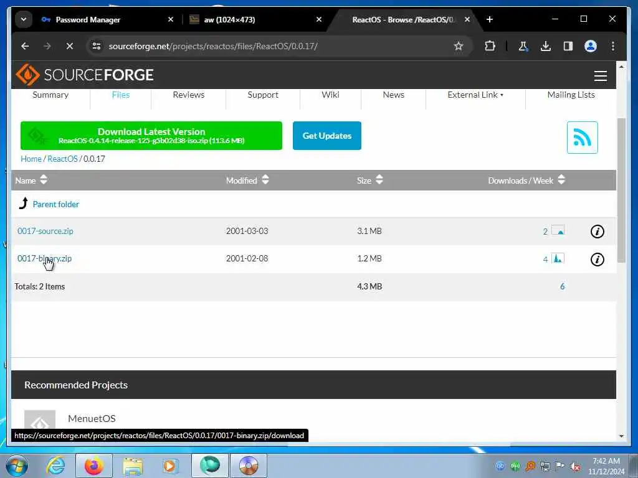
Task: Click Download Latest Version button
Action: pos(151,136)
